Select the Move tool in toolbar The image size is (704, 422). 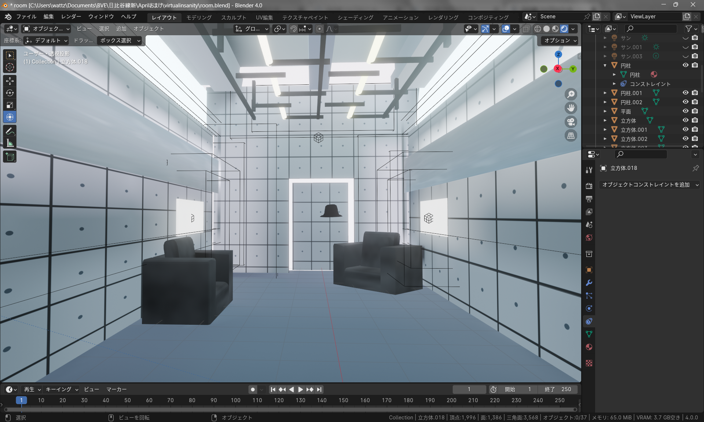pos(10,80)
